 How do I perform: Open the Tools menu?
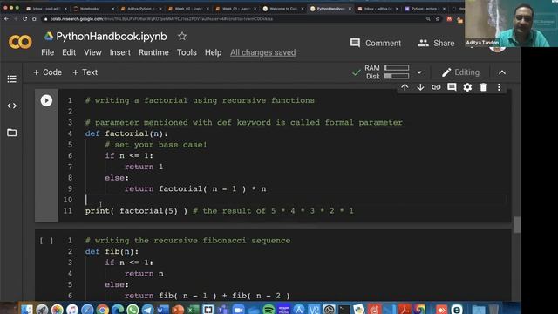(x=187, y=52)
